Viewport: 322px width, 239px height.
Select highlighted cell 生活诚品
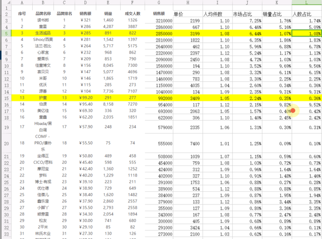pyautogui.click(x=43, y=33)
